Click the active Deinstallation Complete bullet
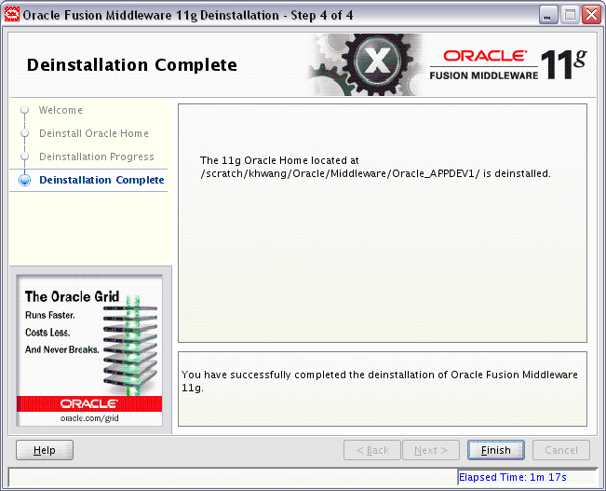 [x=25, y=181]
